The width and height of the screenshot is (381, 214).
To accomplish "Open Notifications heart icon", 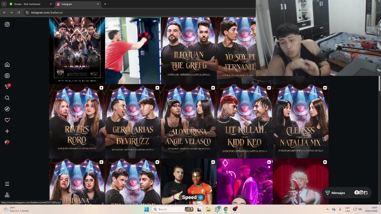I will (x=7, y=120).
